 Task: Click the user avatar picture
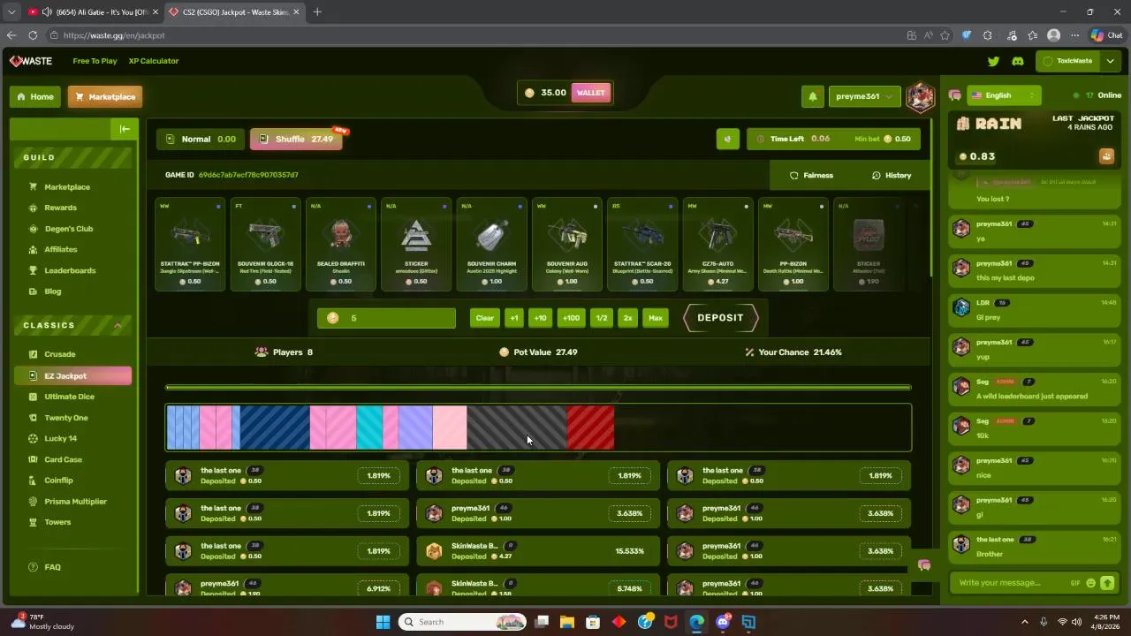pos(921,96)
